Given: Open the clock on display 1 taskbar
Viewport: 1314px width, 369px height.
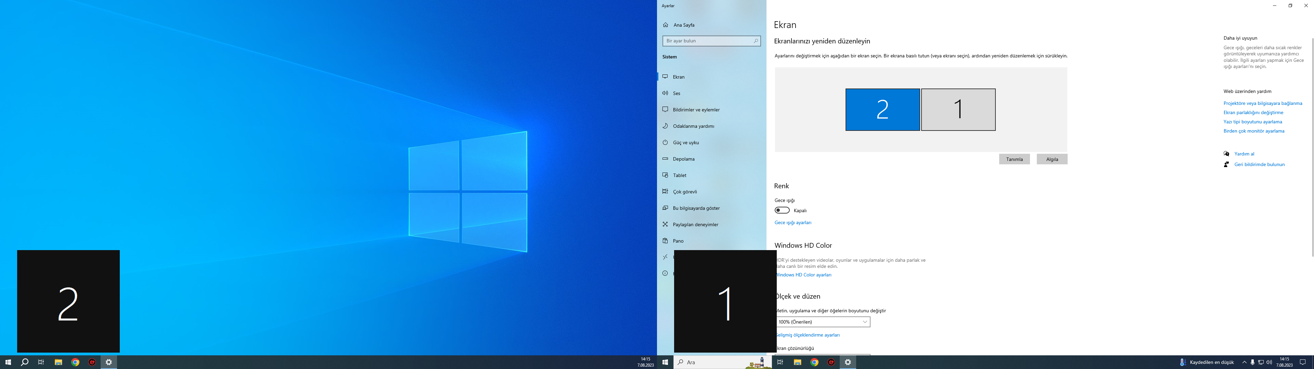Looking at the screenshot, I should tap(1285, 363).
